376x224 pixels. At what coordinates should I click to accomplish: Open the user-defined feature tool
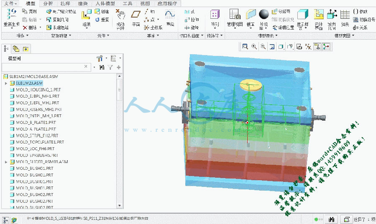61,11
